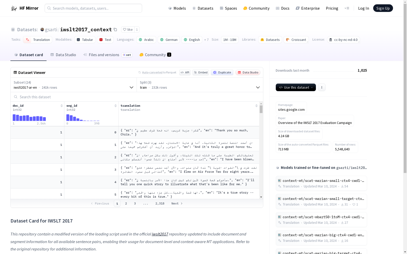Click the API button in viewer
Image resolution: width=407 pixels, height=254 pixels.
click(185, 72)
